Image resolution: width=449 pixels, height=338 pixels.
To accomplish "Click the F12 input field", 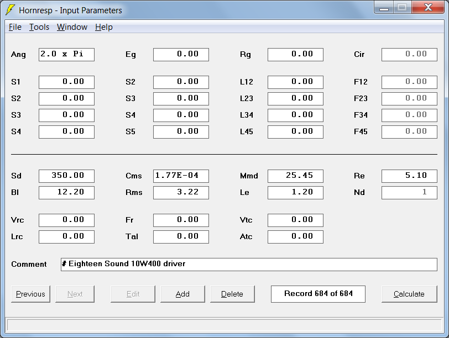I will point(410,82).
